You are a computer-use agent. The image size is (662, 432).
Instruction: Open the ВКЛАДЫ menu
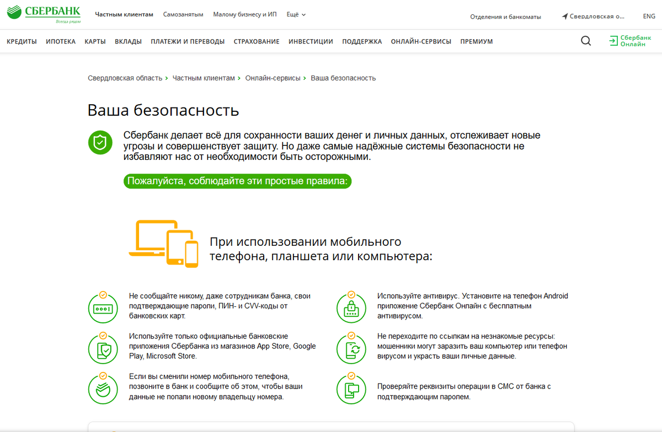tap(129, 41)
